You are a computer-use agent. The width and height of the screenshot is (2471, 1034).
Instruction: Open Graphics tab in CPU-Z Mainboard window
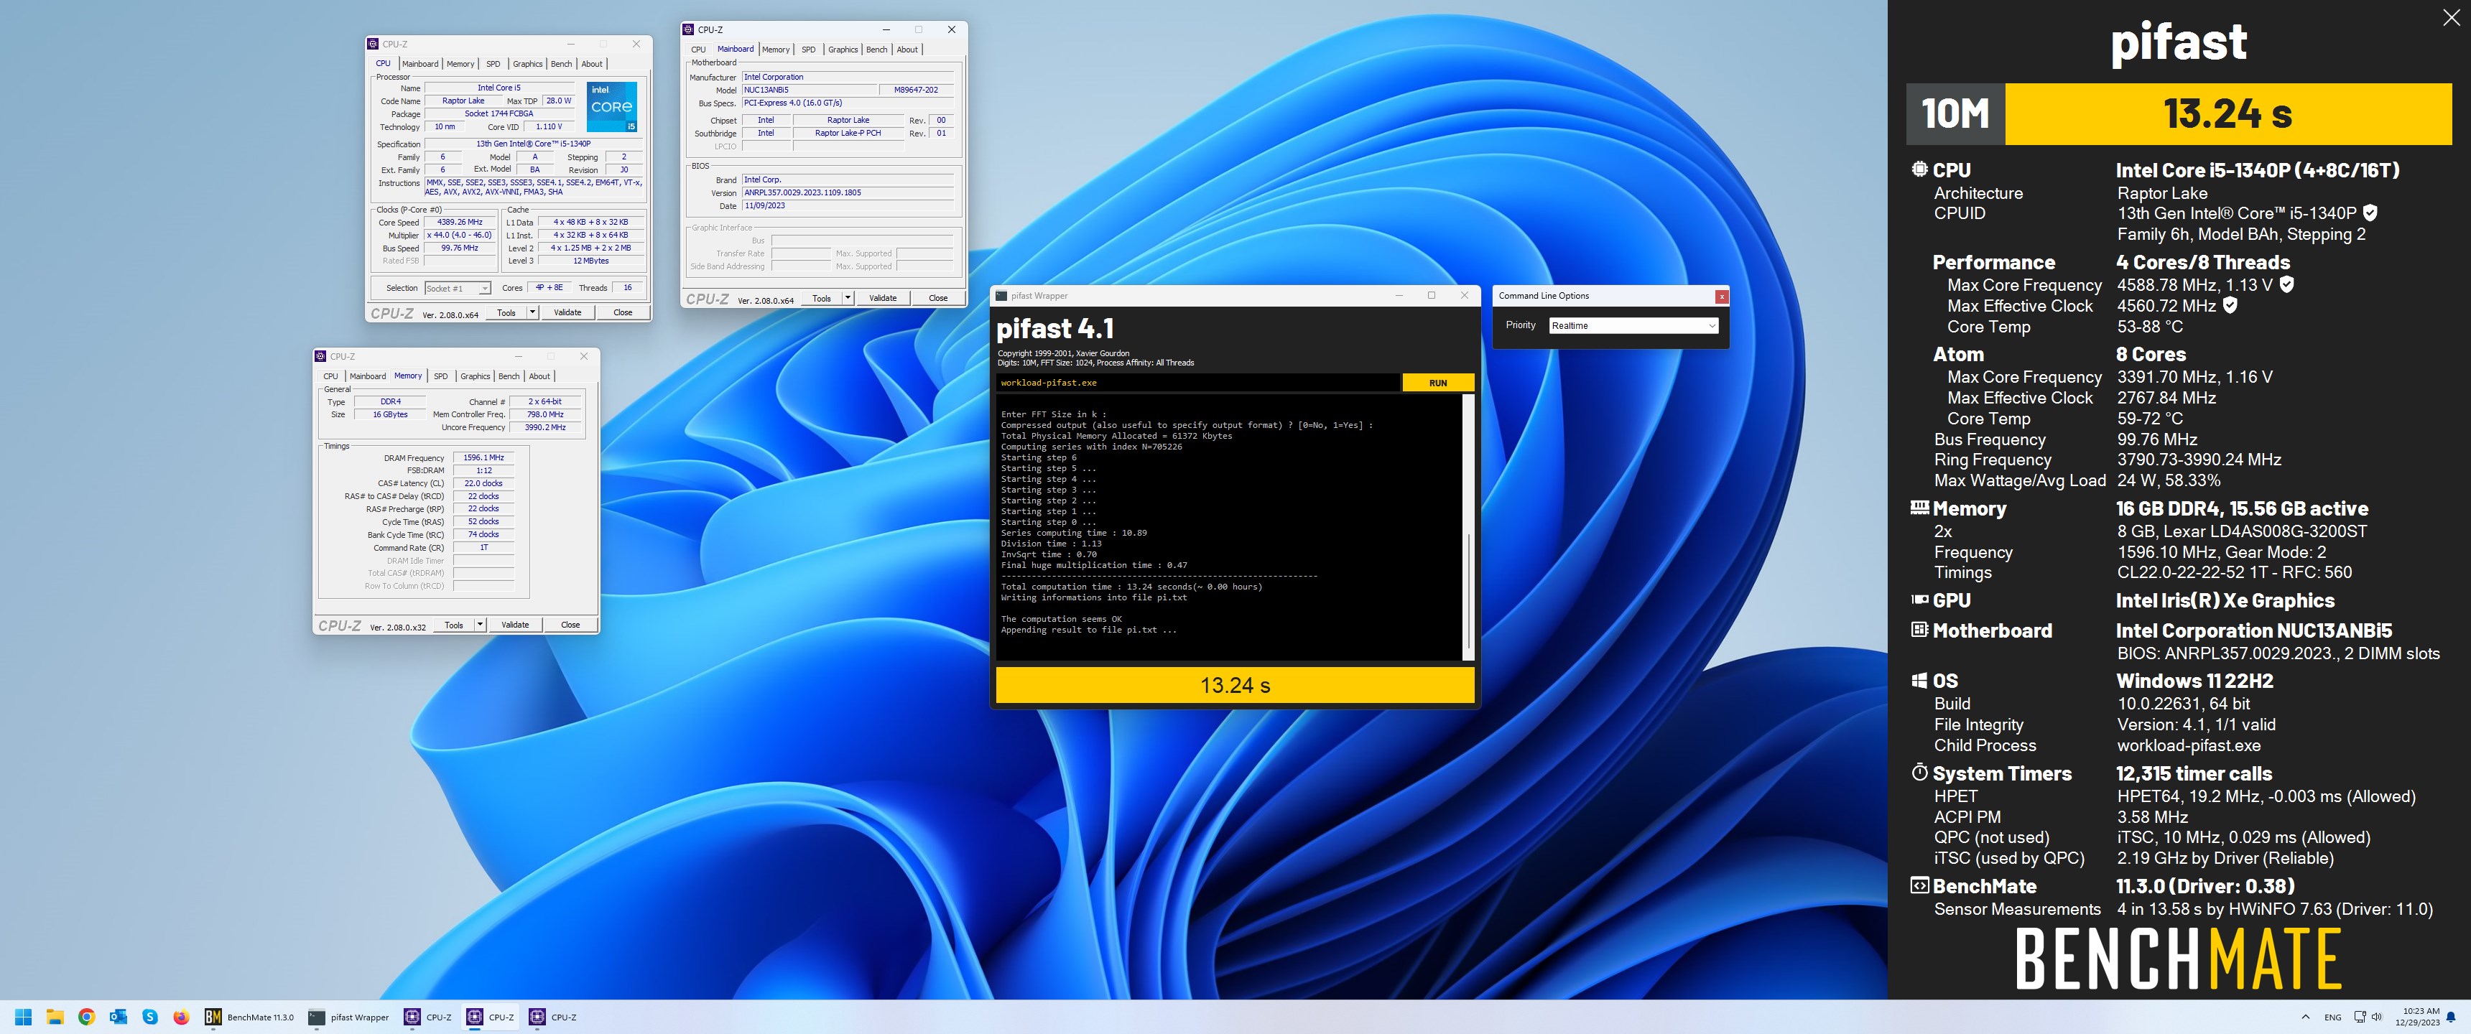[x=843, y=49]
